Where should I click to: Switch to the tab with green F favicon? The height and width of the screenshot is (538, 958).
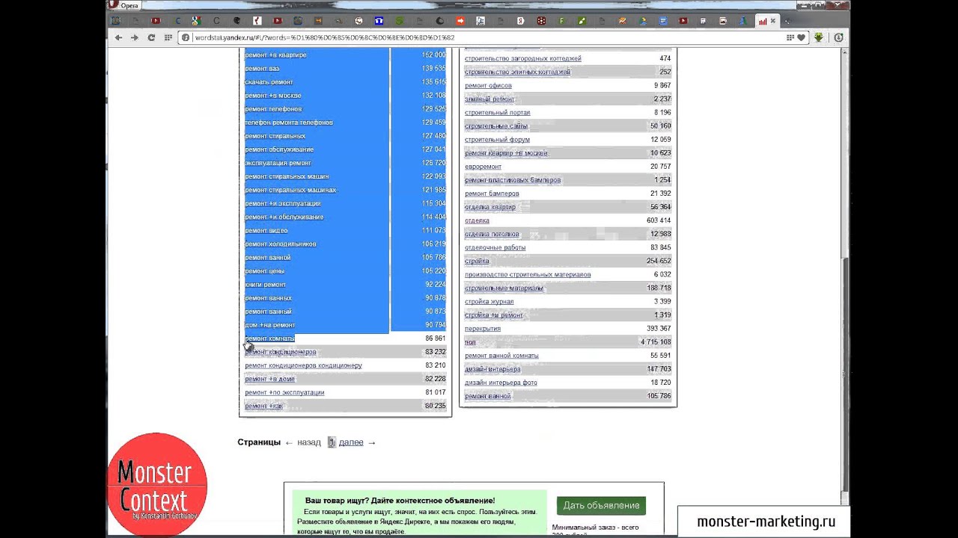click(x=561, y=21)
